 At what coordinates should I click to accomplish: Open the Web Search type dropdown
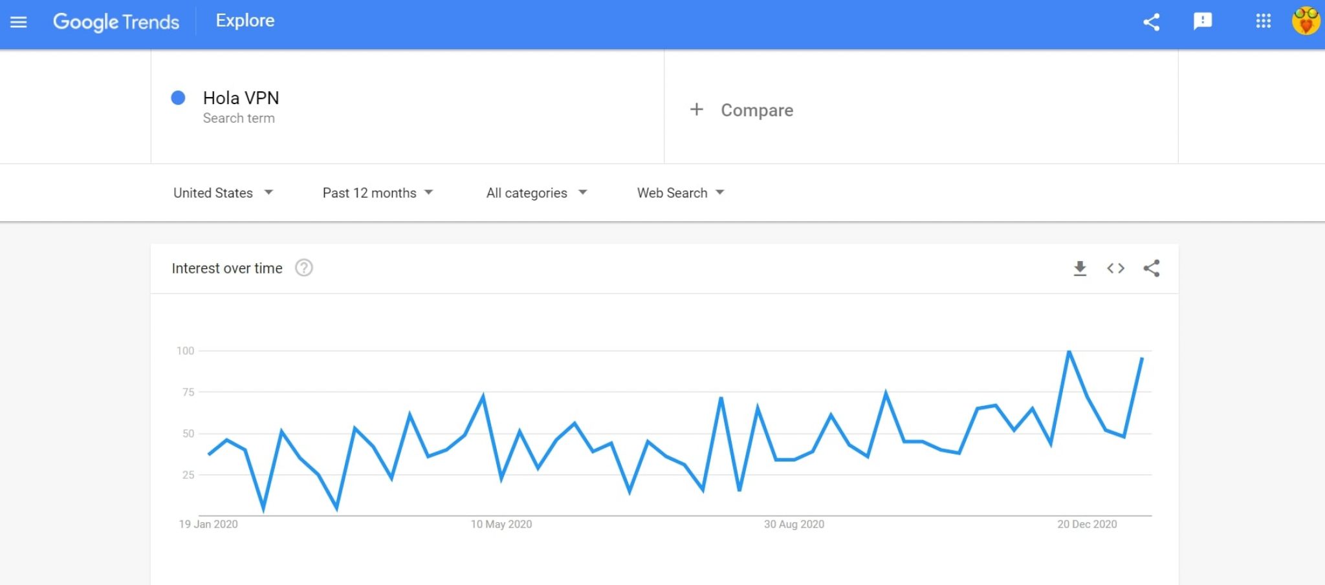(681, 193)
